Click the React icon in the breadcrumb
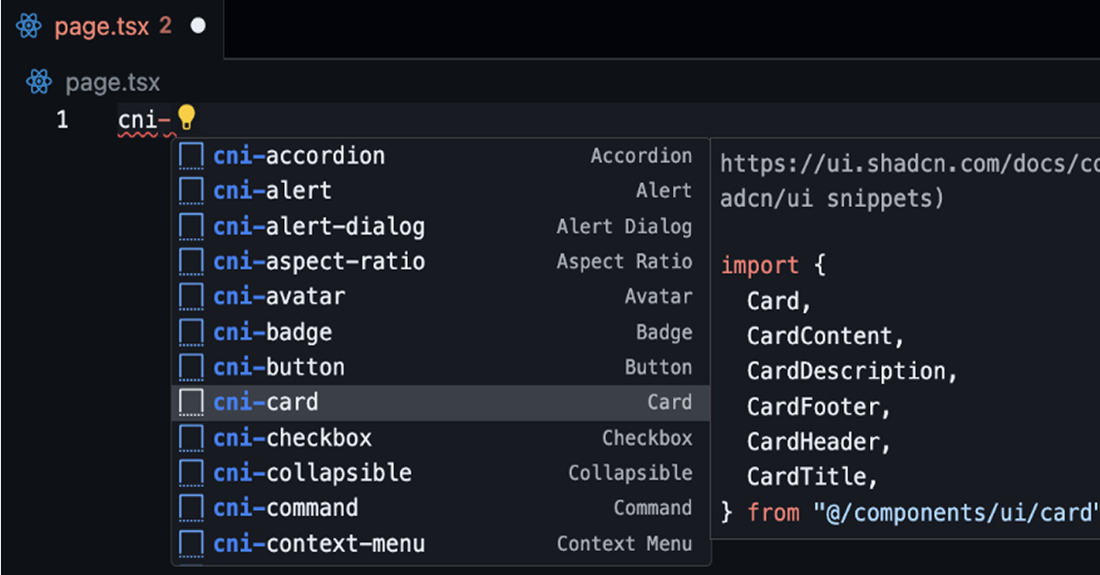Screen dimensions: 1100x575 click(x=38, y=82)
